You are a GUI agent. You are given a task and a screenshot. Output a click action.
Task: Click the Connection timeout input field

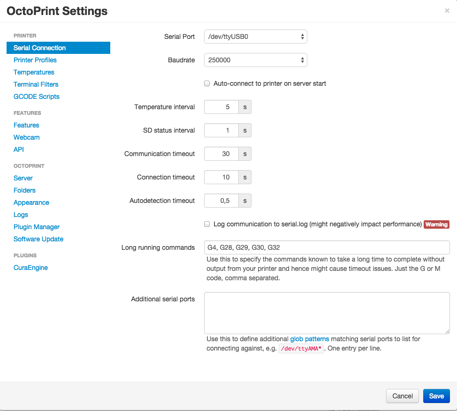[x=221, y=177]
